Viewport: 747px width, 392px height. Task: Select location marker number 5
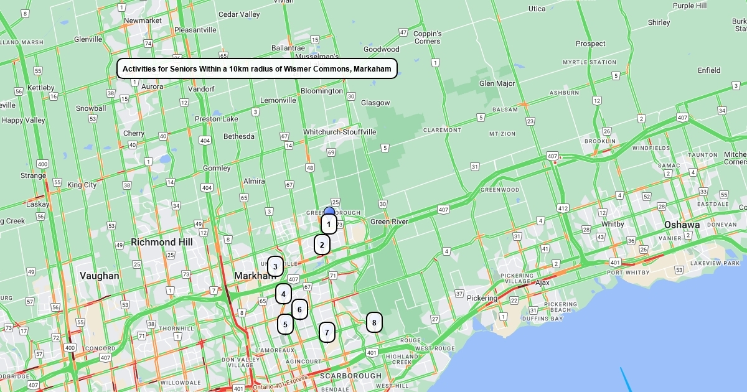(x=285, y=324)
